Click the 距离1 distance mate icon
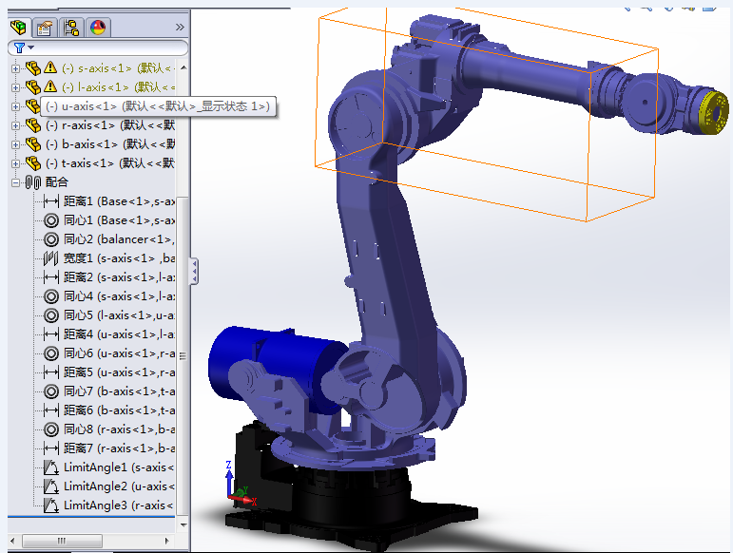733x553 pixels. 51,201
